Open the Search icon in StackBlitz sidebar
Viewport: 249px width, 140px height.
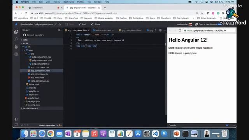(16, 39)
